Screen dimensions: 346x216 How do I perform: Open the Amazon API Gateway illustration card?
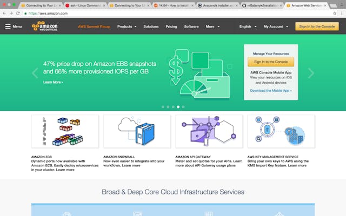pos(209,131)
